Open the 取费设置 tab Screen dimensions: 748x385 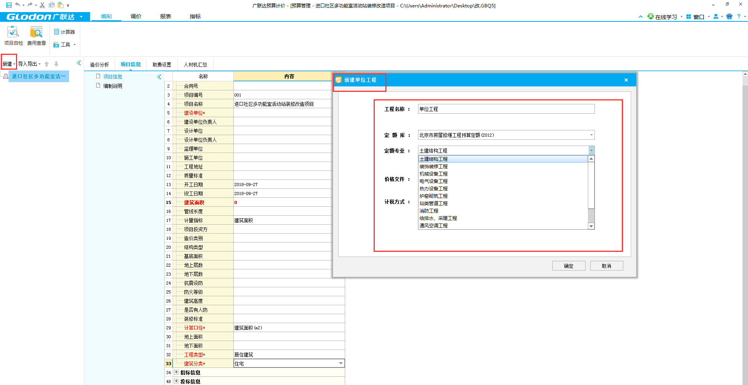[162, 65]
